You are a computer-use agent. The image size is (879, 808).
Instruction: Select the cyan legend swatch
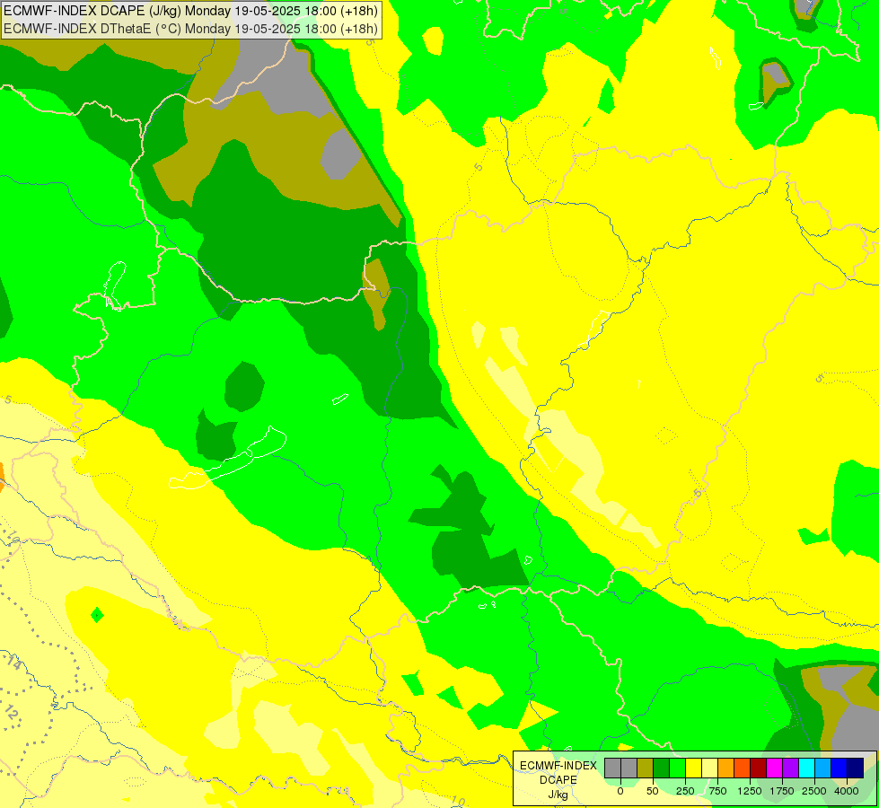[807, 768]
